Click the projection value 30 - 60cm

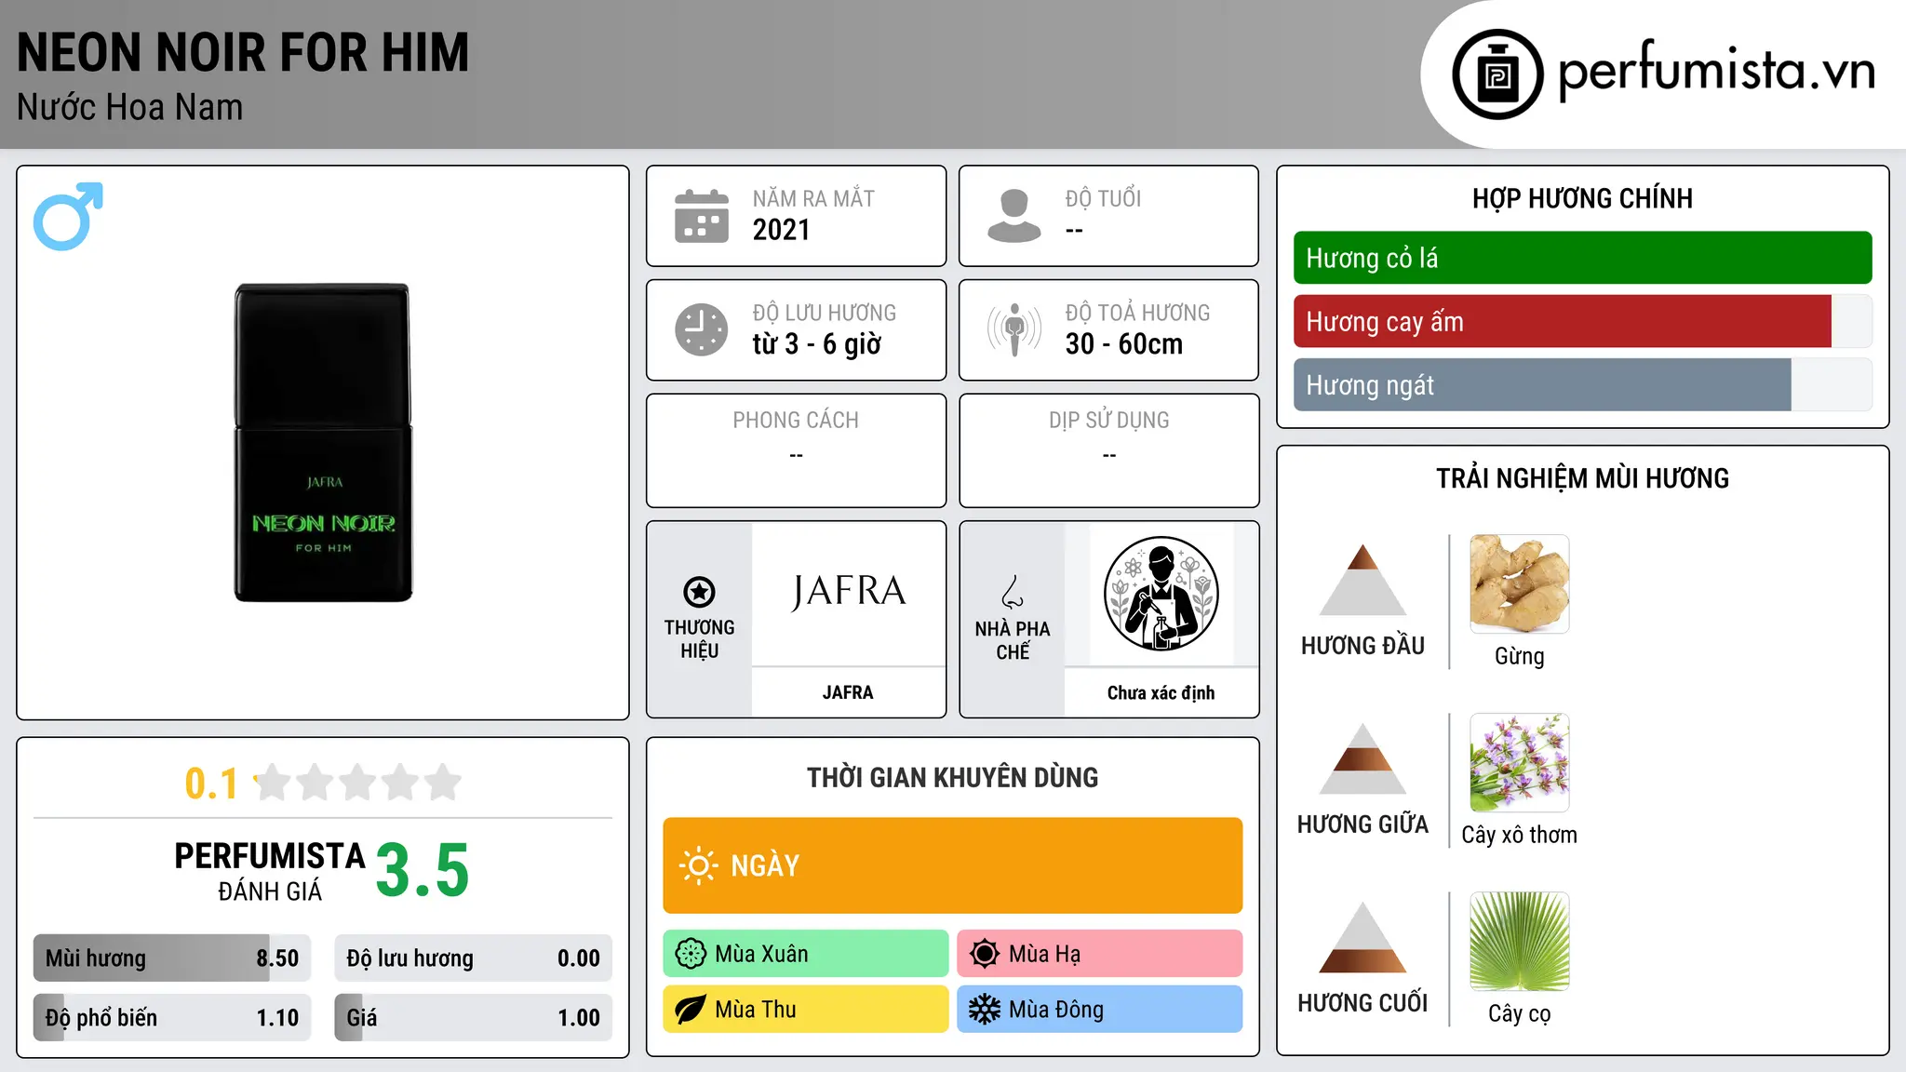[x=1123, y=344]
